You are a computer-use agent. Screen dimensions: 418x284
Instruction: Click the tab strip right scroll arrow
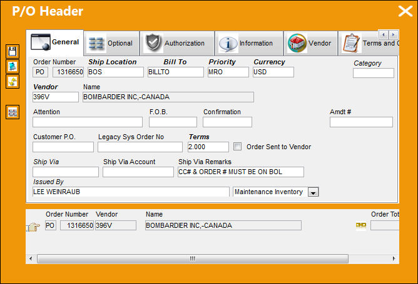394,34
